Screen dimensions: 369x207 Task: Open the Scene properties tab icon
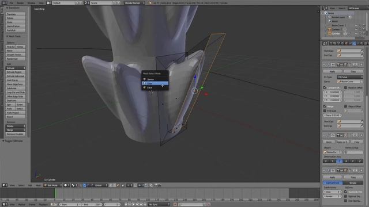click(x=338, y=43)
